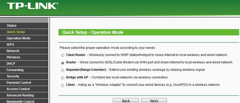This screenshot has width=240, height=103.
Task: Open the Forwarding menu section
Action: click(24, 70)
